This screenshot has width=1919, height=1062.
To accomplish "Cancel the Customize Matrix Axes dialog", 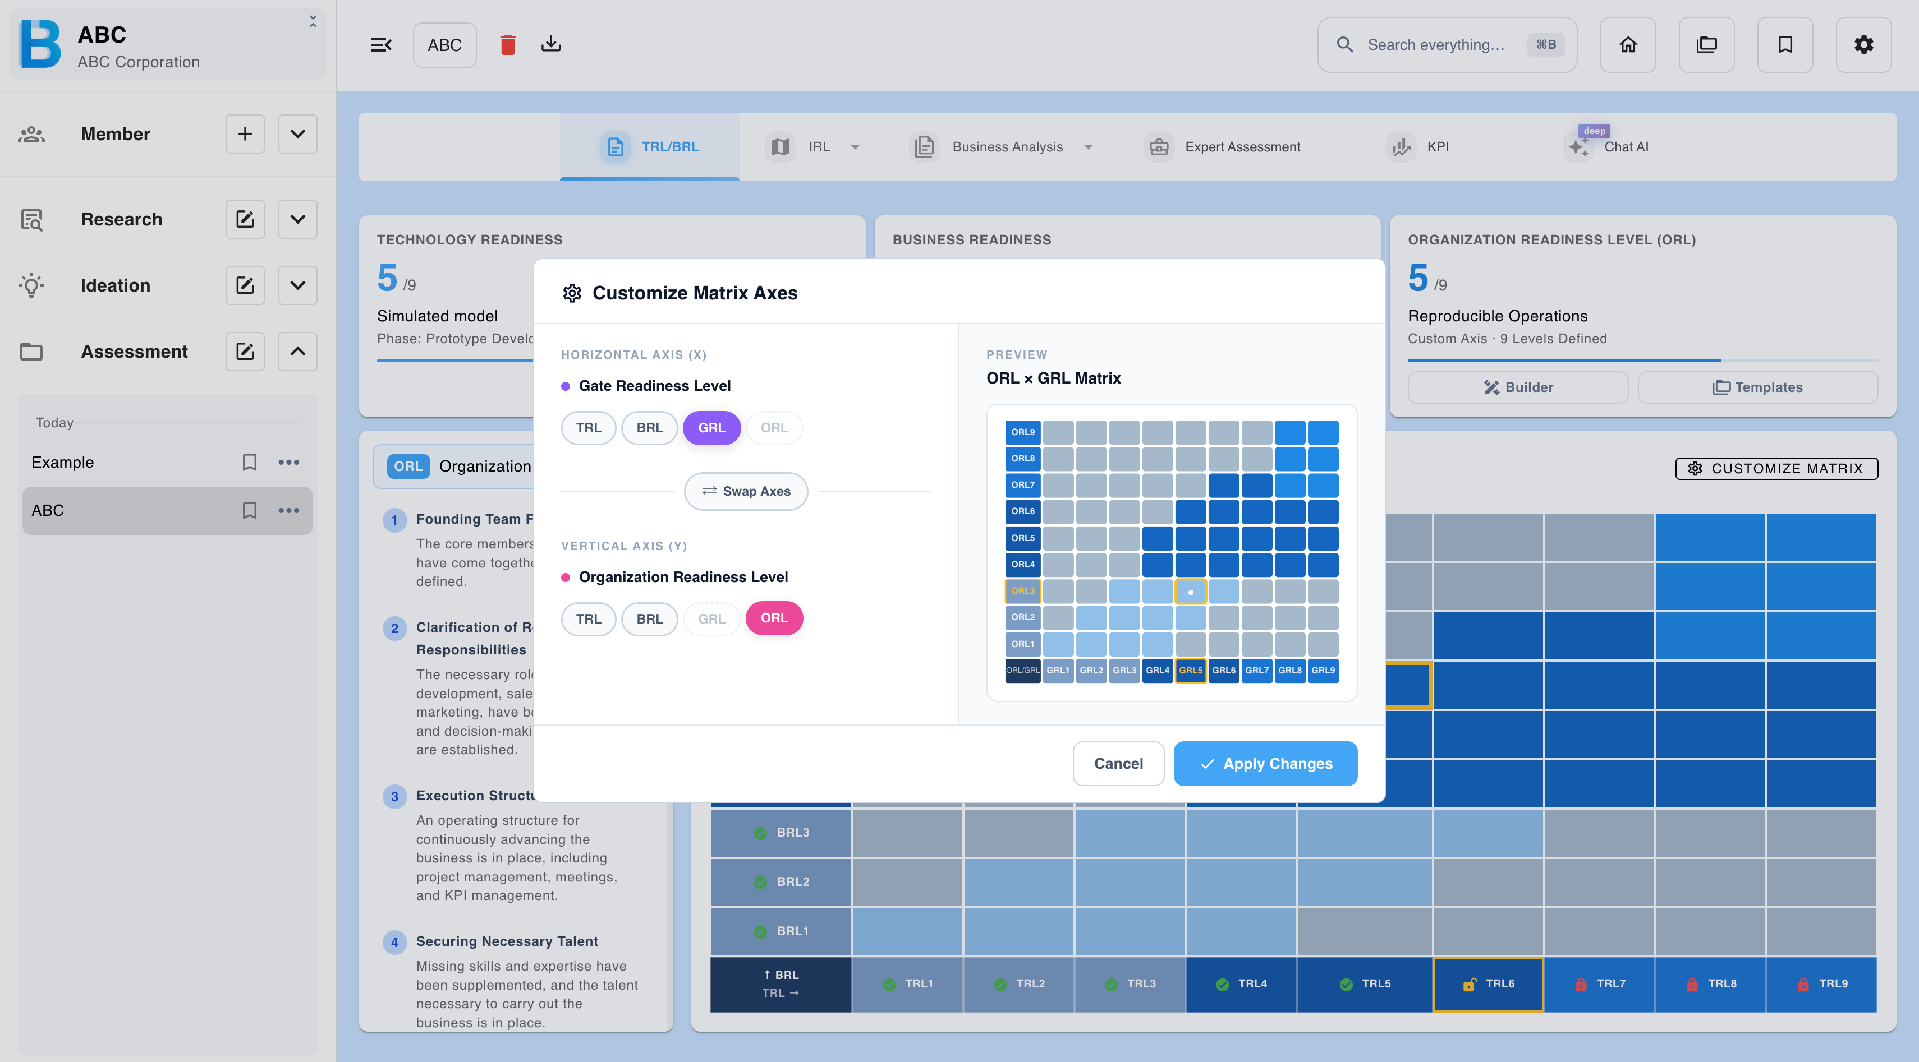I will tap(1118, 764).
